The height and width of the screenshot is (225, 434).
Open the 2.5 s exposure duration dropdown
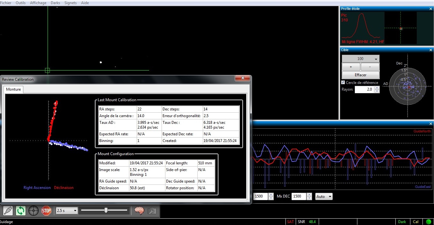point(67,211)
